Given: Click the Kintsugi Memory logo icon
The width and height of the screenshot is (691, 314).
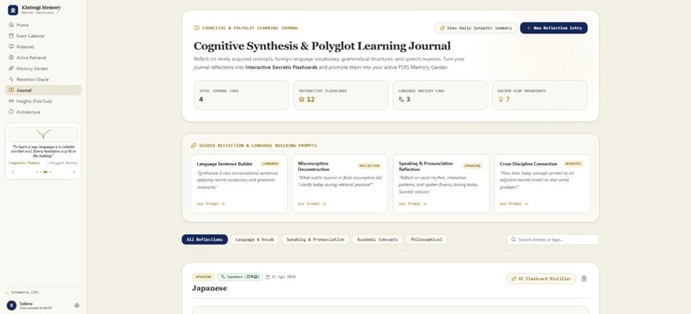Looking at the screenshot, I should pyautogui.click(x=13, y=9).
